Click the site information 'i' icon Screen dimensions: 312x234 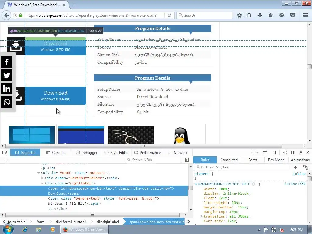(15, 15)
